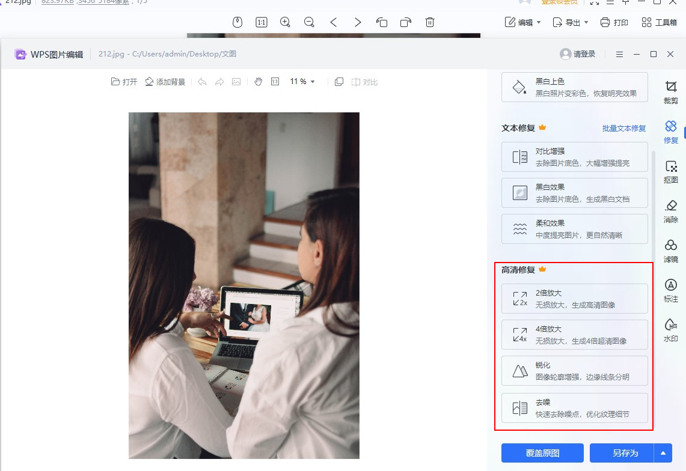Open the 水印 watermark panel

click(x=670, y=329)
